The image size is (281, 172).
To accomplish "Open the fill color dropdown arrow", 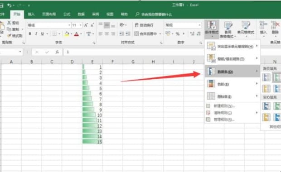I will click(x=71, y=34).
